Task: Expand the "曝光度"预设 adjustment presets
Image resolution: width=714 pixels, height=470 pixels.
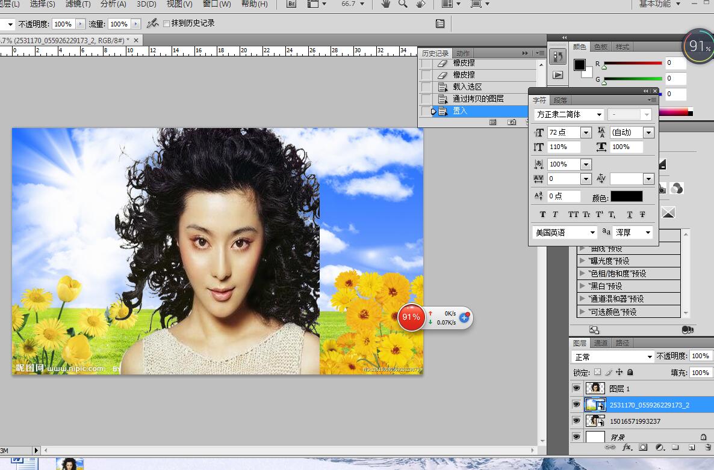Action: (x=582, y=261)
